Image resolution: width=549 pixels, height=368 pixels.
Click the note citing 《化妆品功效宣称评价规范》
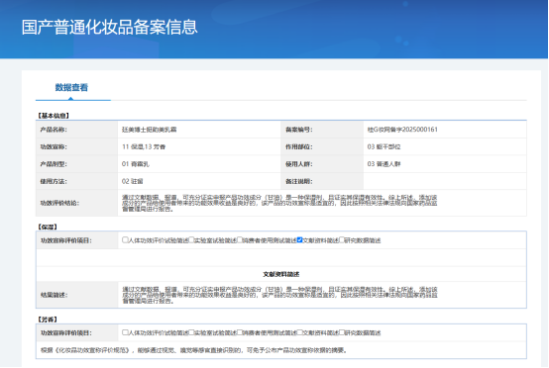tap(194, 350)
